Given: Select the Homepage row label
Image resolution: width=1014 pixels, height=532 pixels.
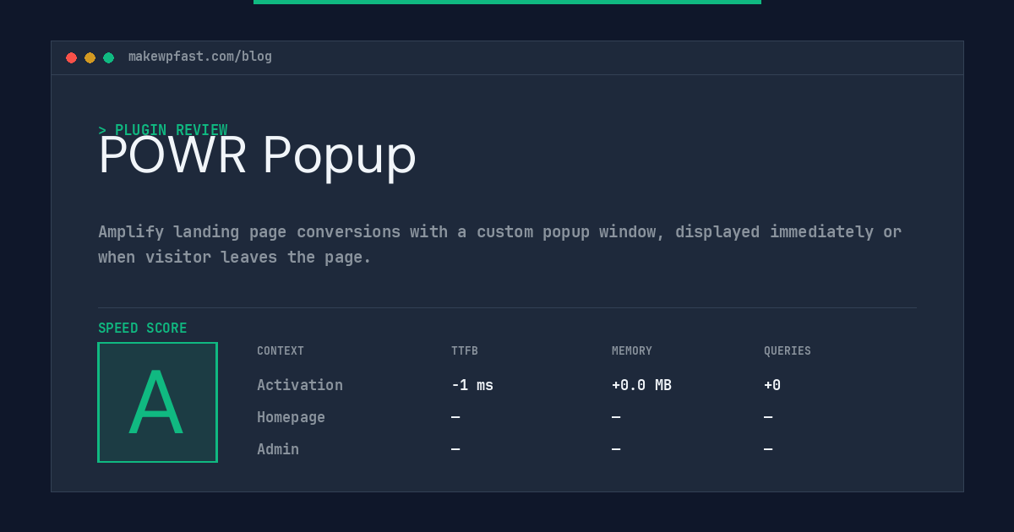Looking at the screenshot, I should point(291,417).
